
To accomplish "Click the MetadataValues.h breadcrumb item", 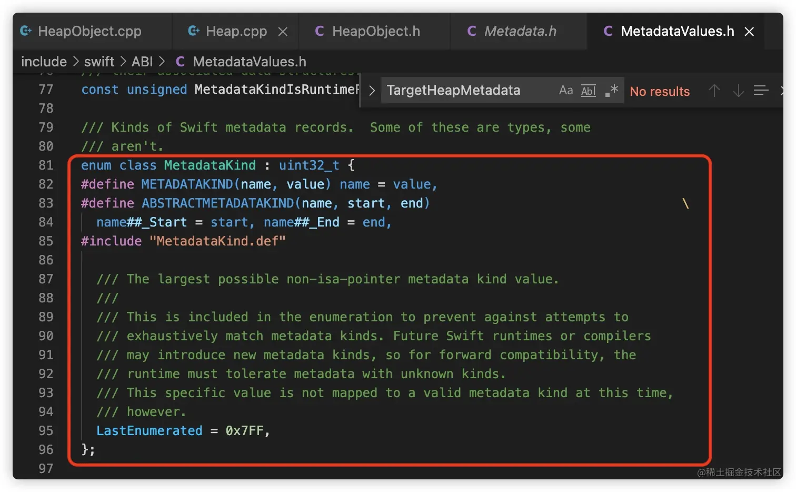I will (249, 62).
